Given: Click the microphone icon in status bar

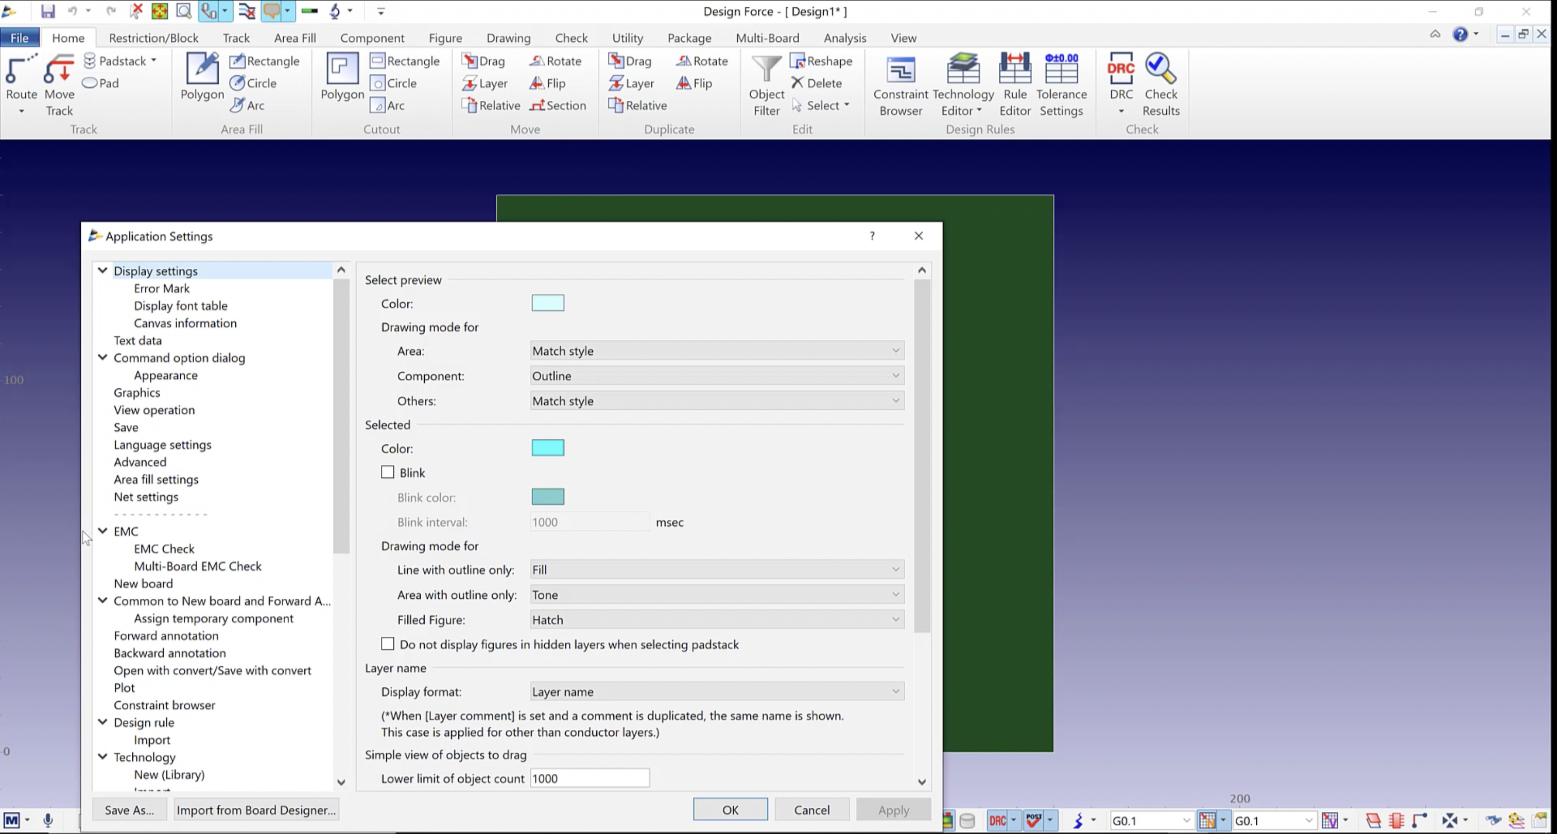Looking at the screenshot, I should tap(48, 820).
